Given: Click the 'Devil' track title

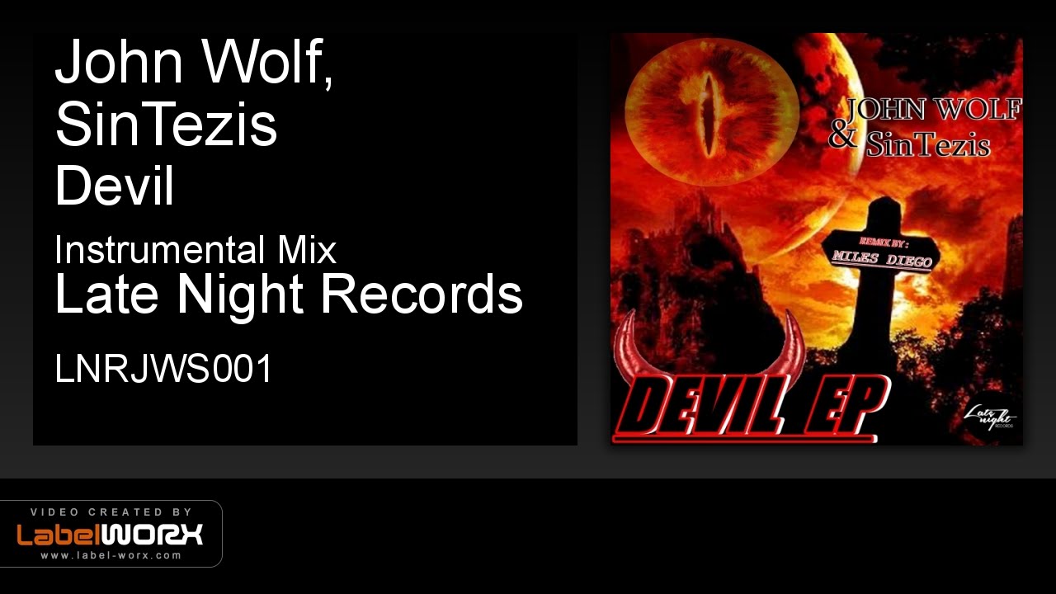Looking at the screenshot, I should click(x=115, y=186).
